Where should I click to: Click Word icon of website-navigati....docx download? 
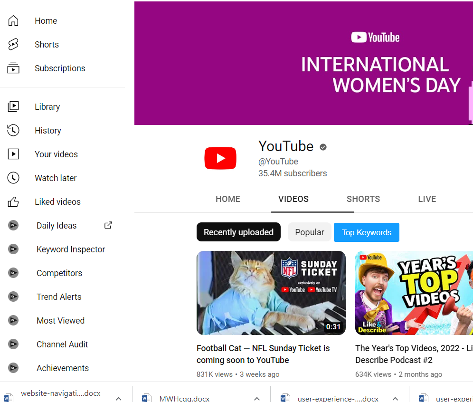click(x=9, y=398)
